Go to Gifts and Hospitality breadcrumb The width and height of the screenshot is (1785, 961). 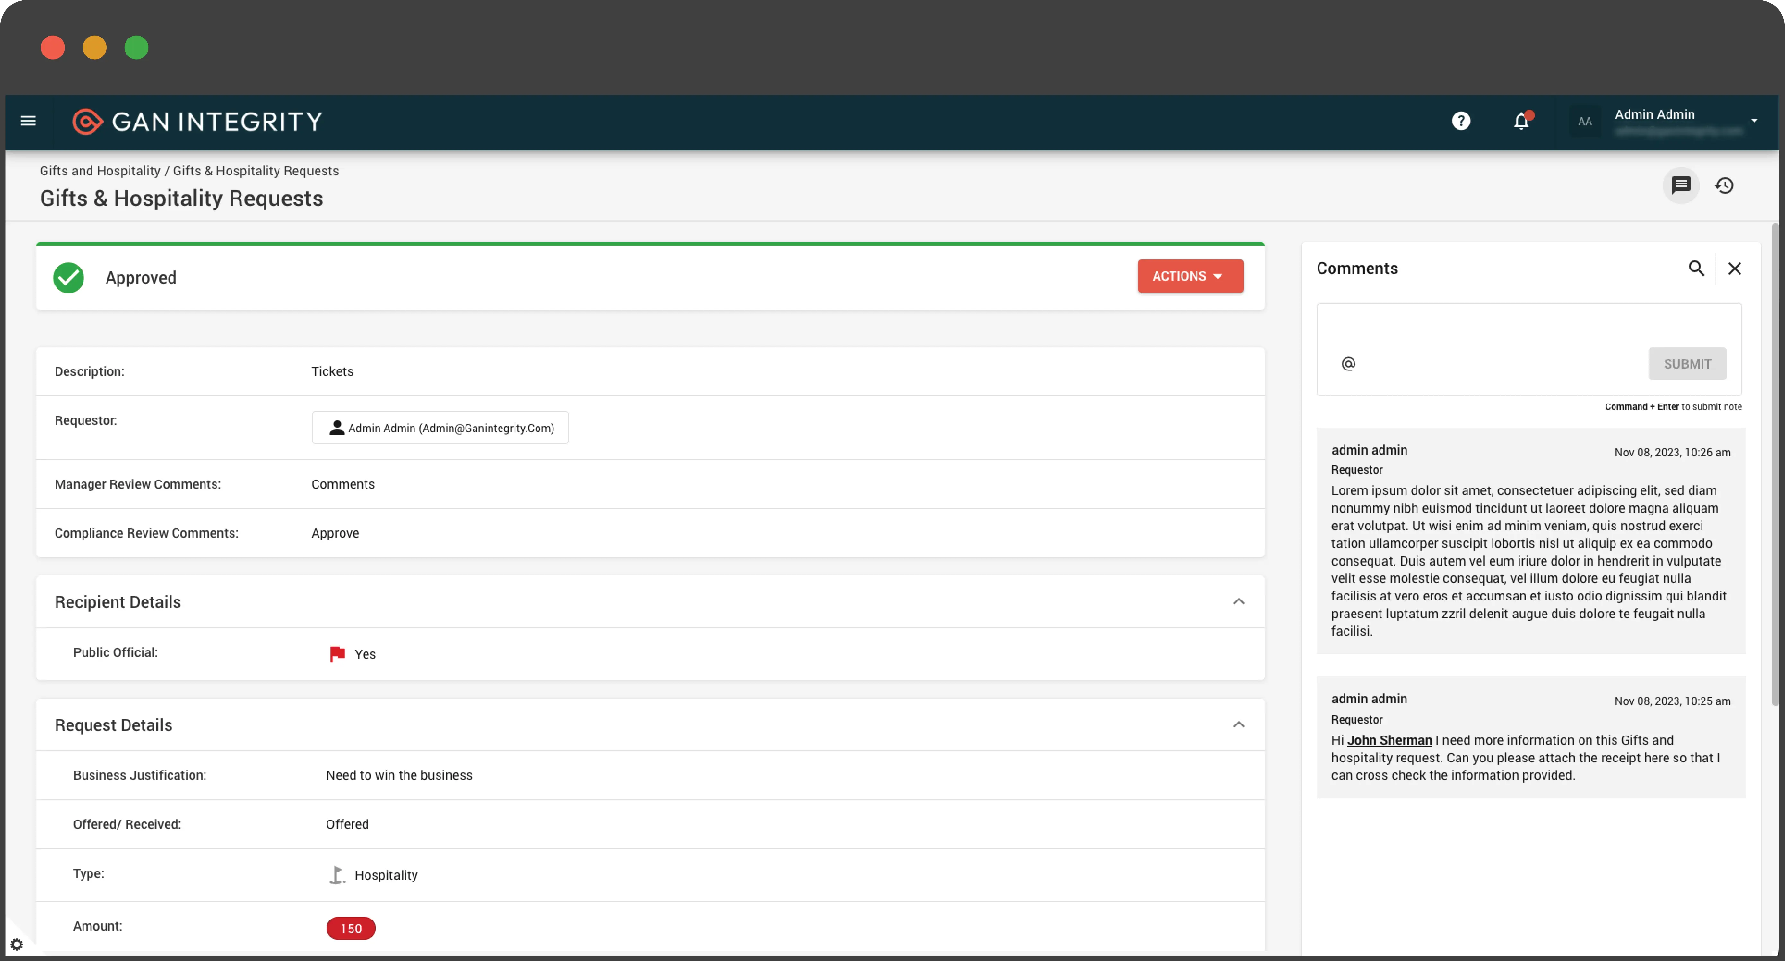click(x=100, y=171)
